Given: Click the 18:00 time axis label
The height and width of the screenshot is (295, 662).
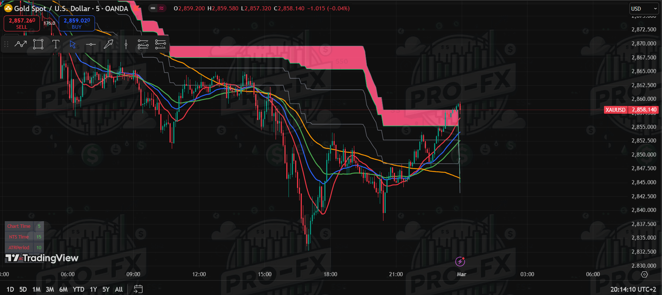Looking at the screenshot, I should point(330,274).
